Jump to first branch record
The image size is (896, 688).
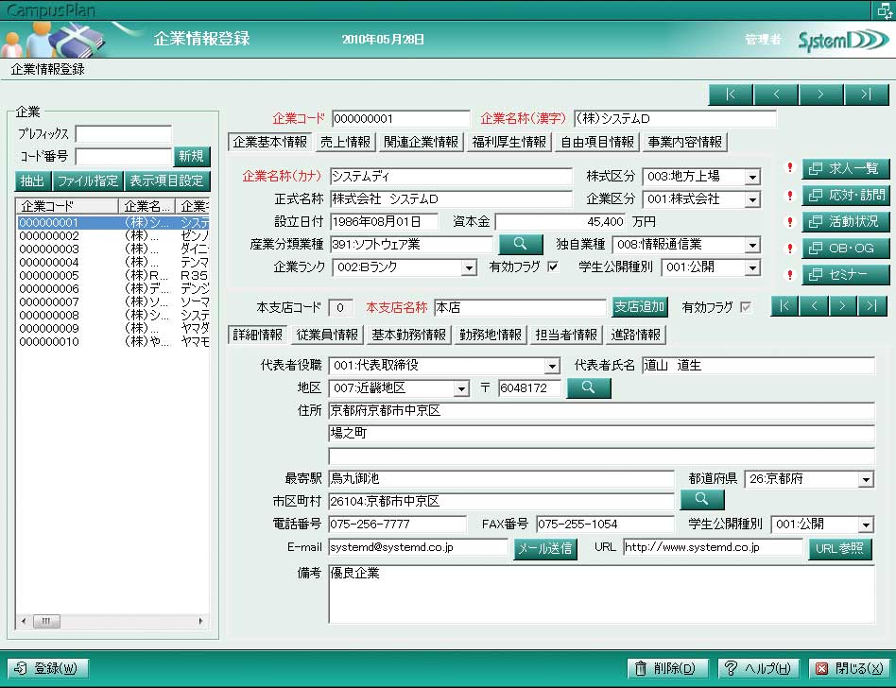785,306
